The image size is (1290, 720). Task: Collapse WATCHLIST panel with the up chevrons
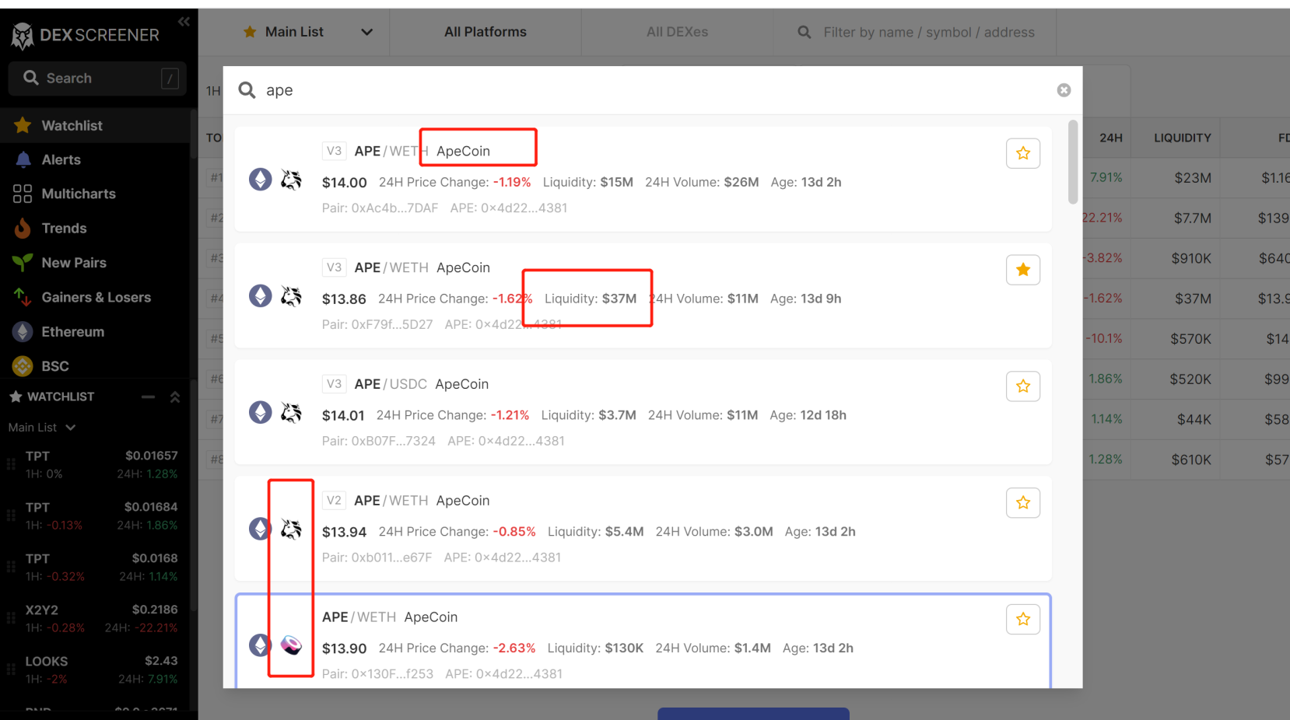pyautogui.click(x=175, y=397)
